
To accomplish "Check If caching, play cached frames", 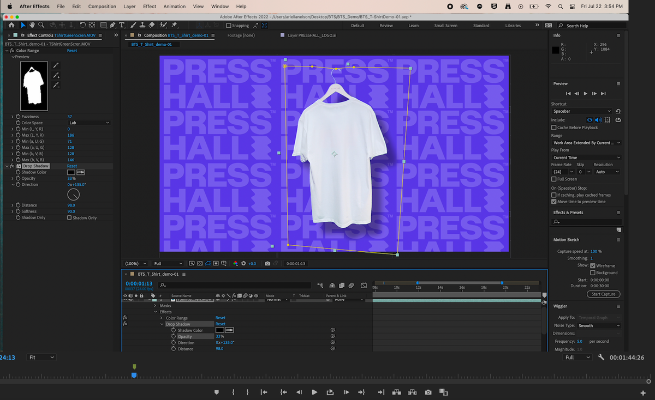I will pyautogui.click(x=554, y=195).
